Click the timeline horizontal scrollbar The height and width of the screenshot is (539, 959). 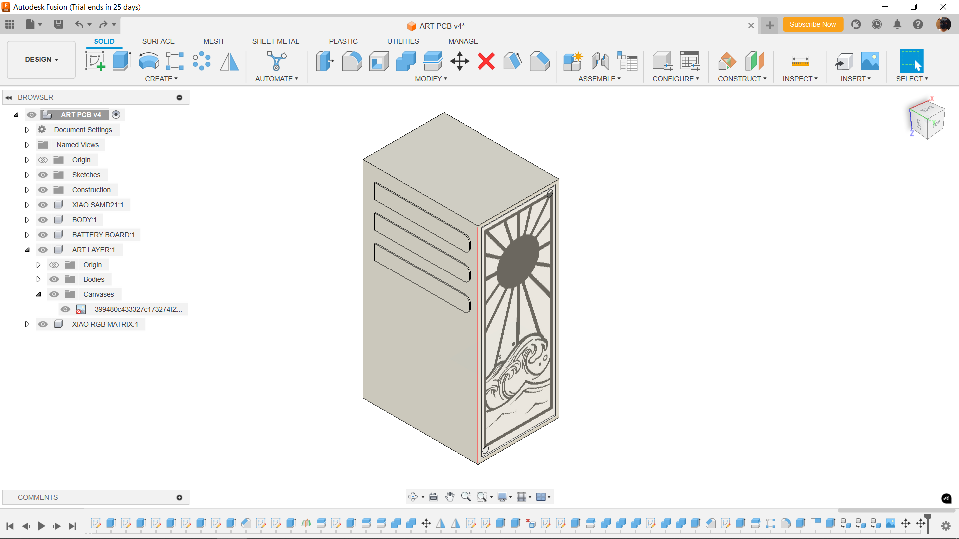coord(896,511)
